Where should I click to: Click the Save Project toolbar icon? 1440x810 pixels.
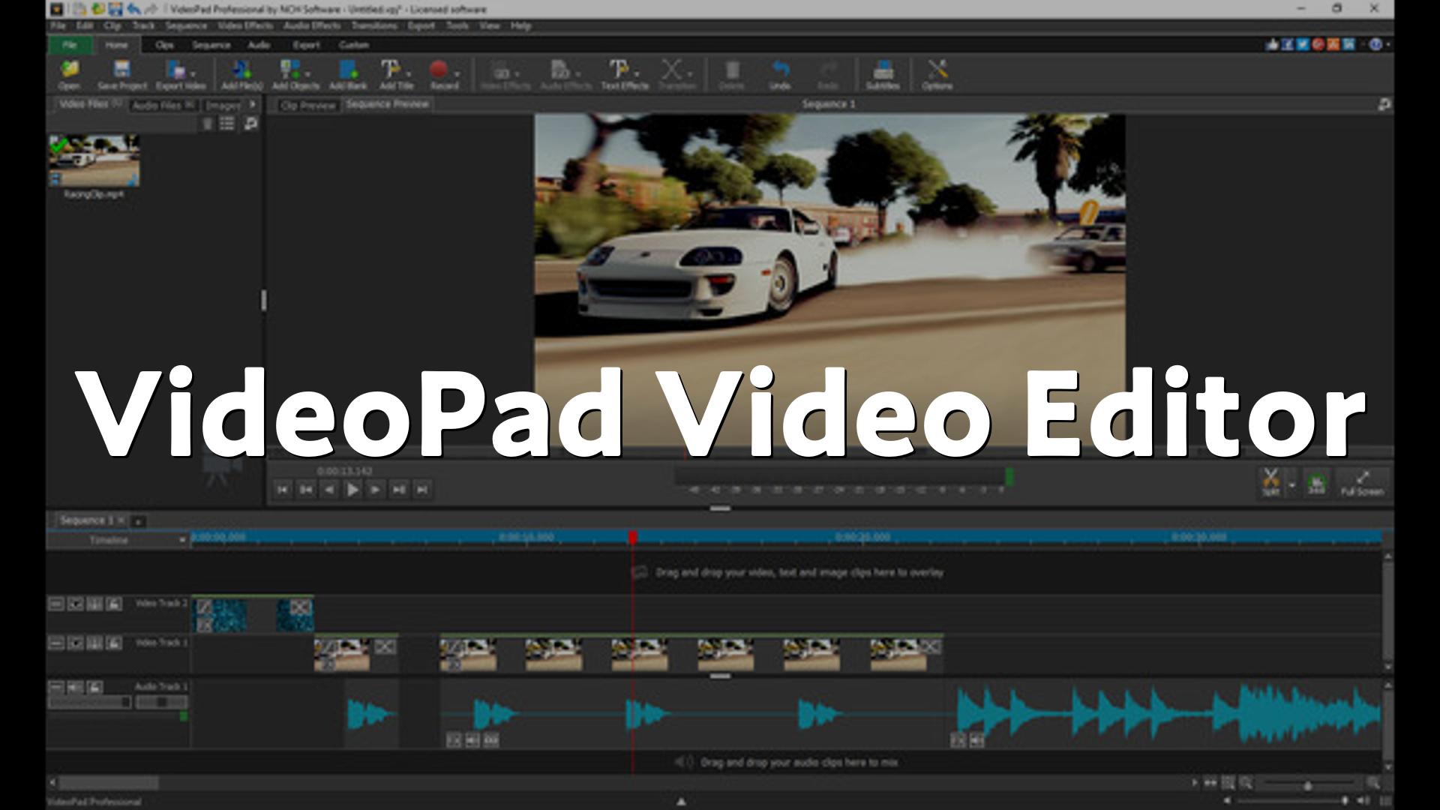tap(121, 74)
